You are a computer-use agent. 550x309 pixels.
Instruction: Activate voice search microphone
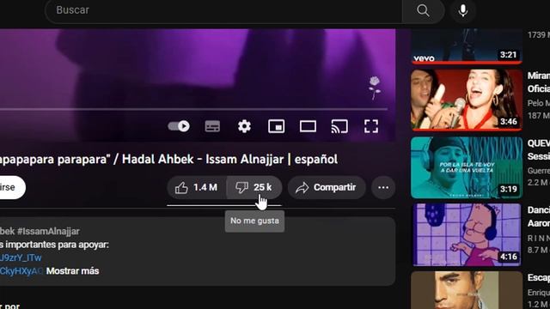point(463,10)
